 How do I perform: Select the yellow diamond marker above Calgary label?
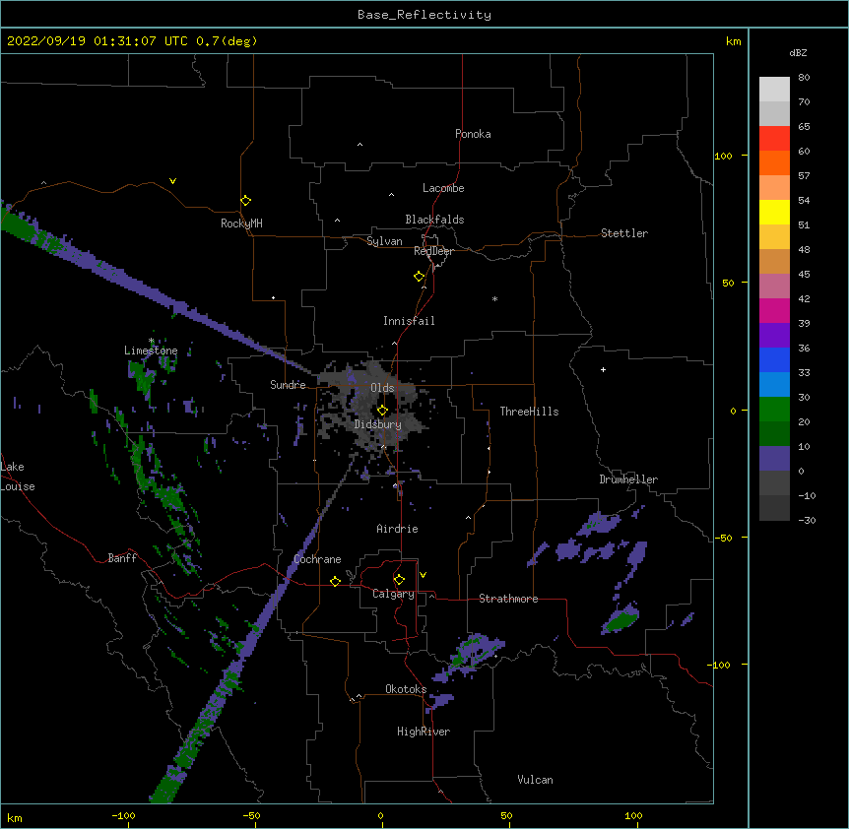point(399,580)
